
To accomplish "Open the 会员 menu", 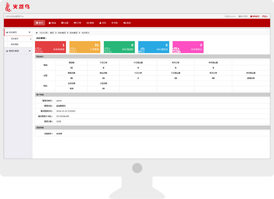I will click(102, 23).
